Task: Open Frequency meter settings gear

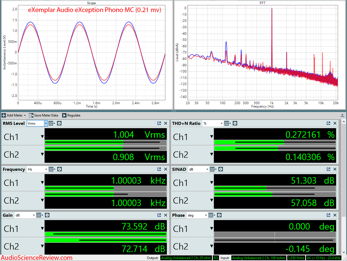Action: (x=59, y=169)
